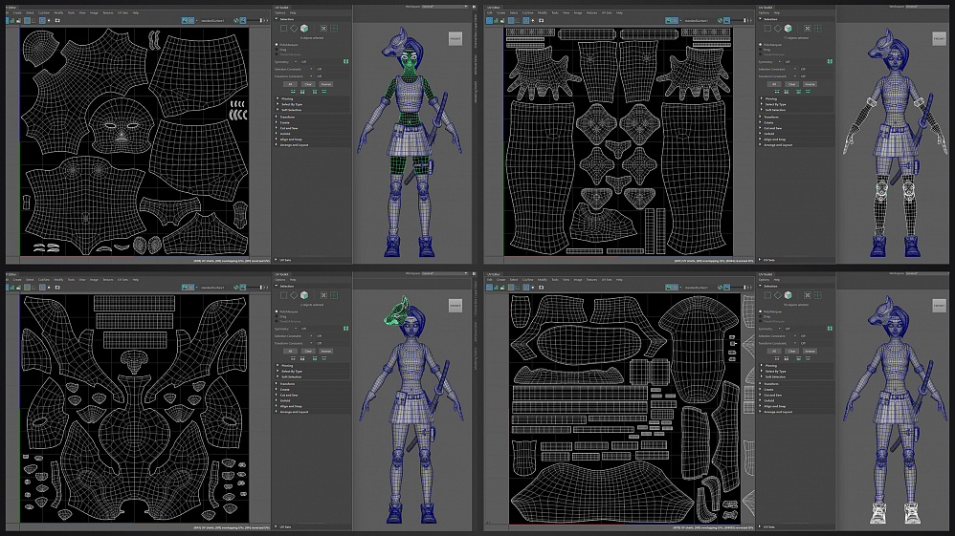This screenshot has width=955, height=536.
Task: Click the Clear button in top-left UV Toolkit
Action: tap(308, 84)
